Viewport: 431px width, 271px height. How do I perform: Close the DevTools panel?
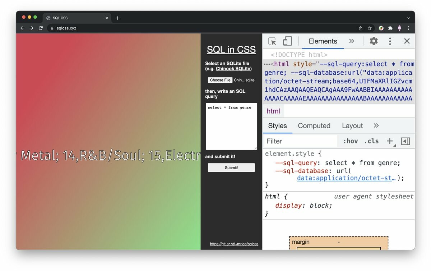click(x=407, y=41)
